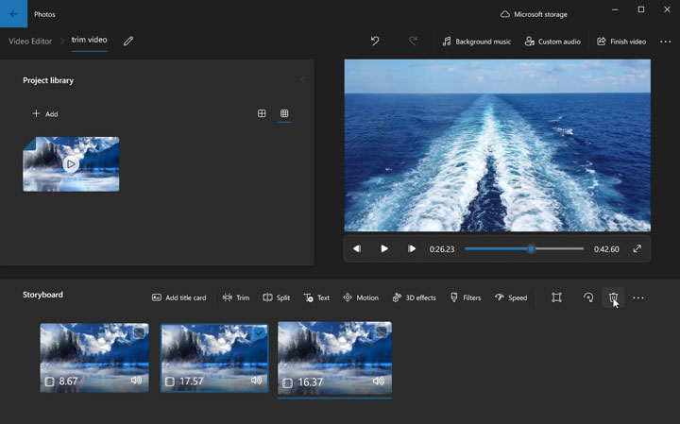Undo the last edit
680x424 pixels.
coord(375,42)
